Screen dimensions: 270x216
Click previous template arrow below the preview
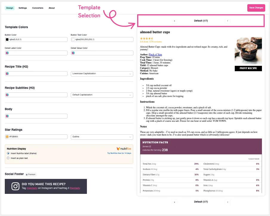(x=174, y=202)
